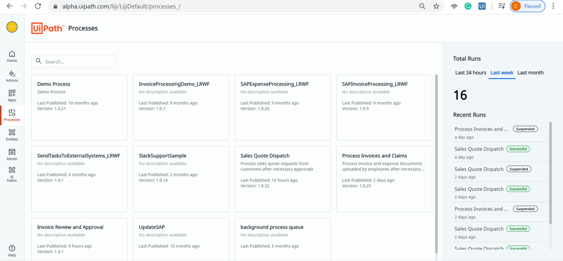Click 'Last Published: 16 hours ago' text

[x=269, y=180]
